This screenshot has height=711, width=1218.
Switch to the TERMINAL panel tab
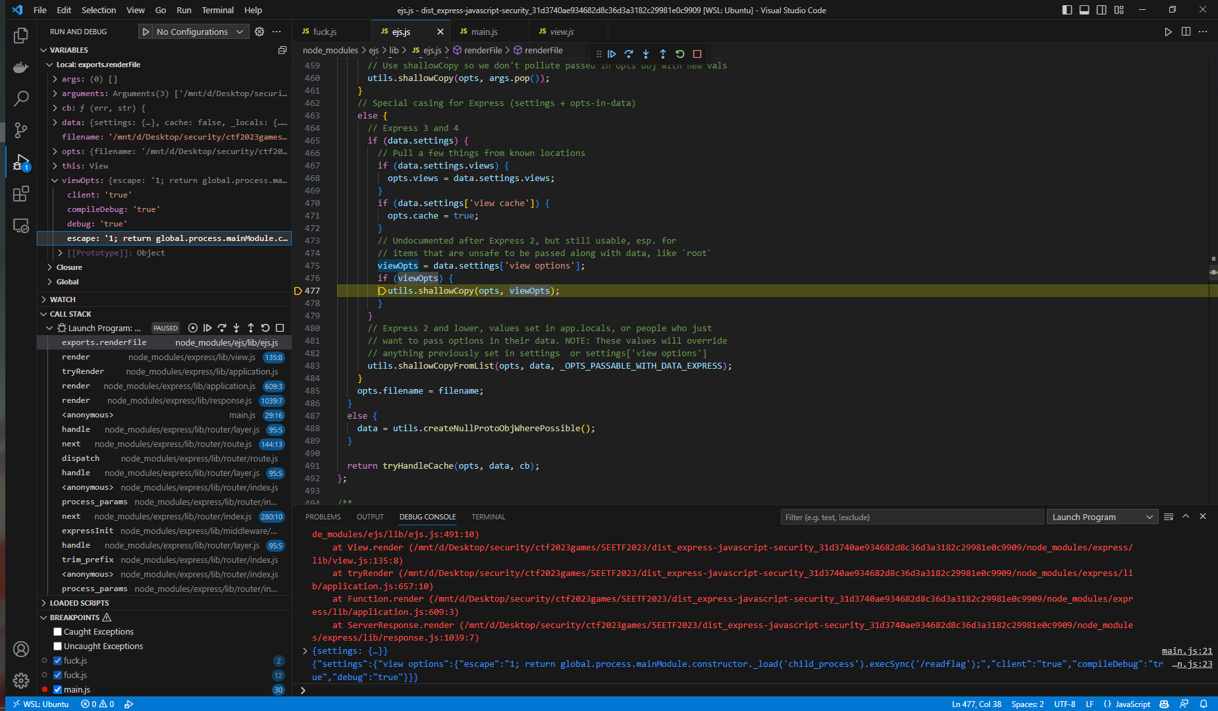pos(489,517)
